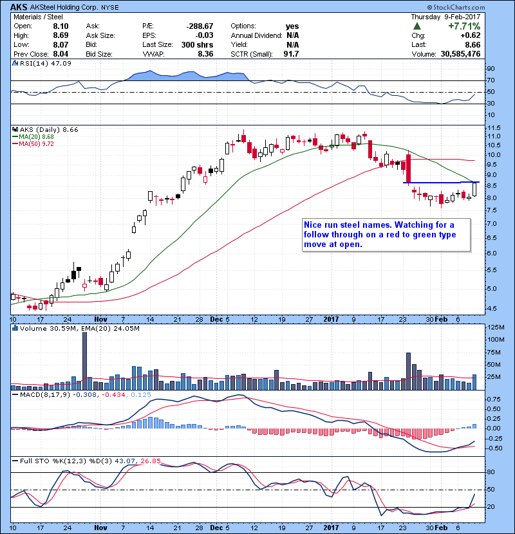Click the EPS value -0.03
The height and width of the screenshot is (534, 515).
click(204, 35)
